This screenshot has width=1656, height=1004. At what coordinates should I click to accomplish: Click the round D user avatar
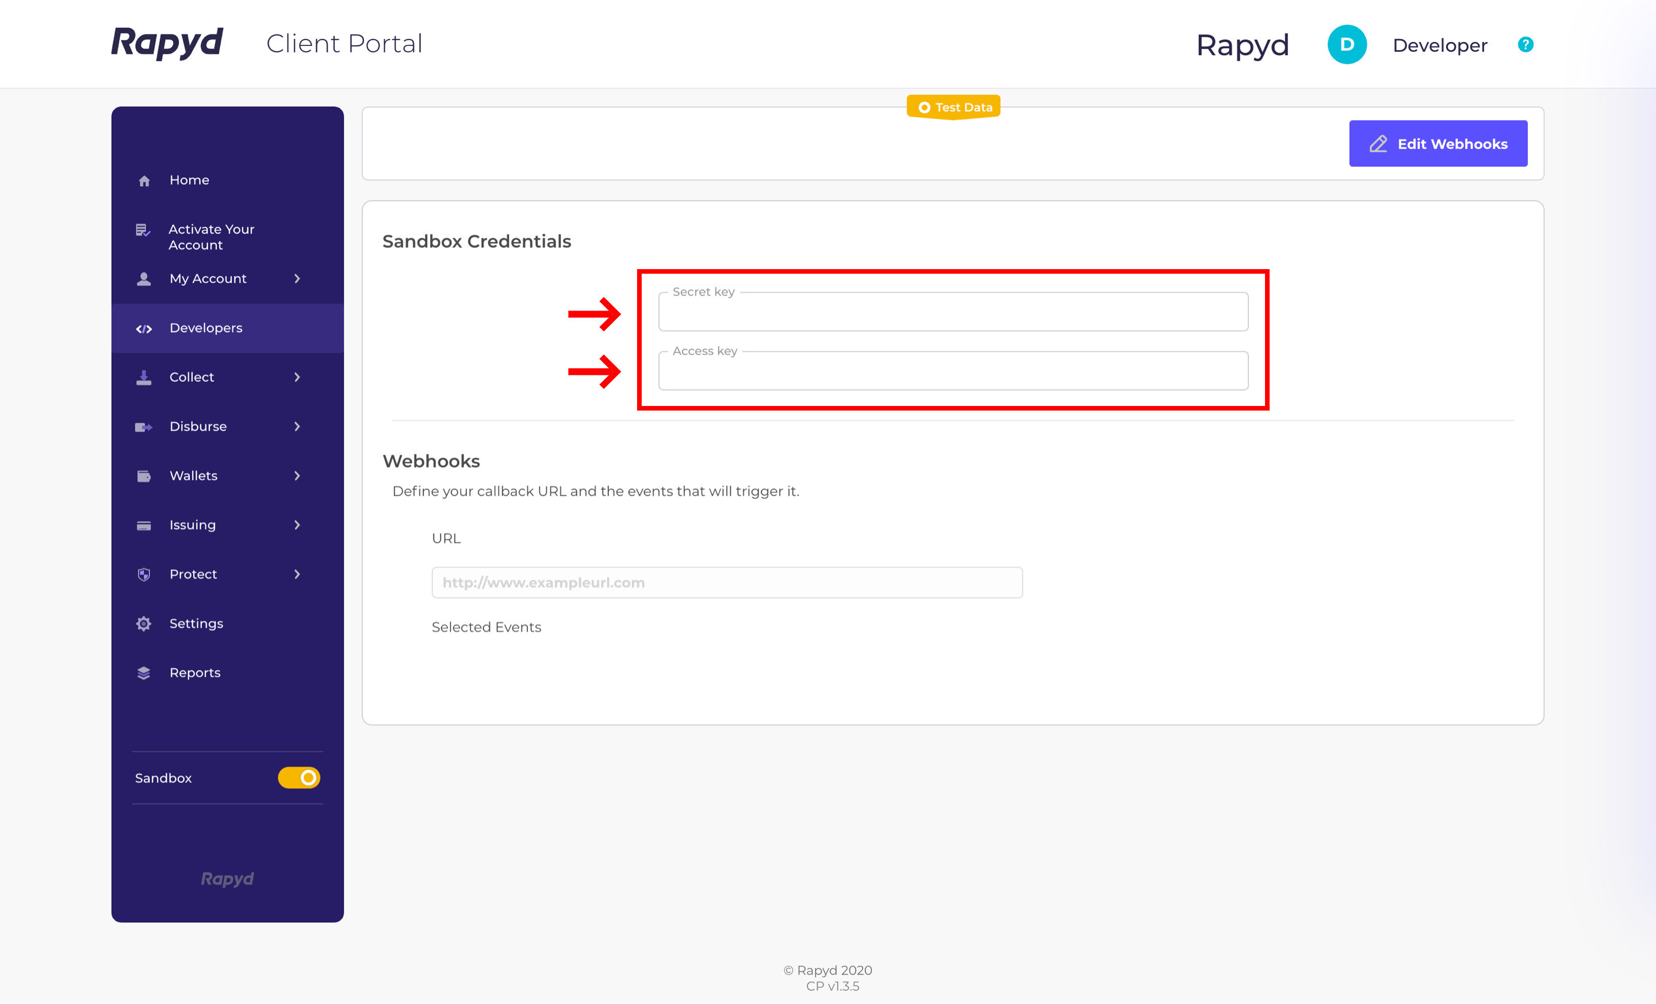click(x=1346, y=44)
